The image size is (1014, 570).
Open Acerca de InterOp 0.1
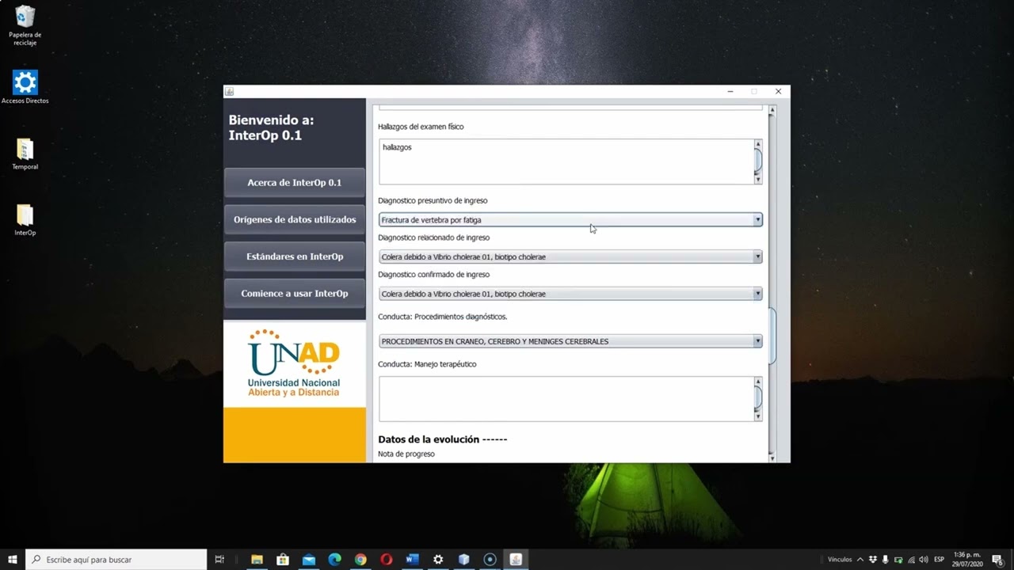(x=295, y=182)
